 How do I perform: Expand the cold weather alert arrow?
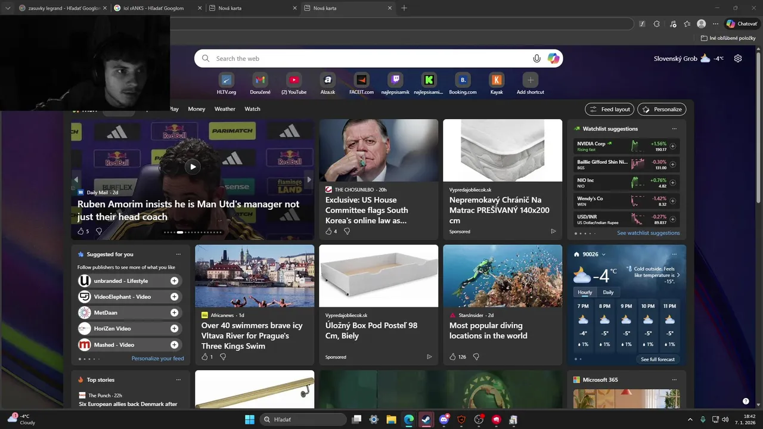pos(678,275)
